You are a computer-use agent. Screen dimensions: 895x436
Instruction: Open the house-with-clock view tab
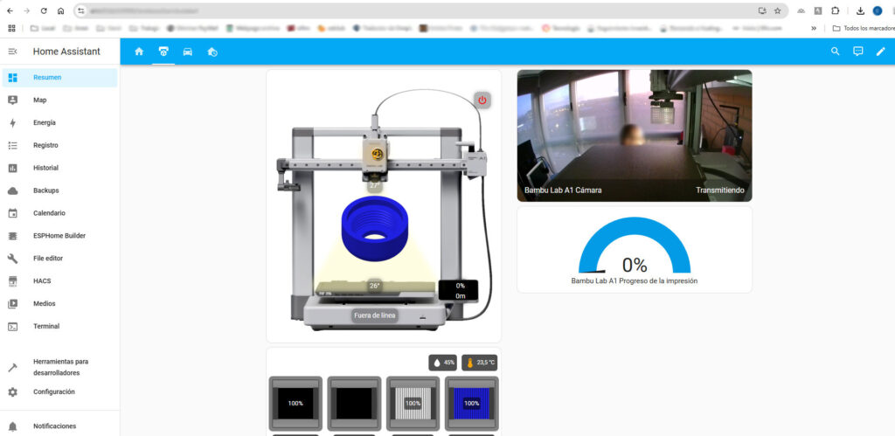(212, 52)
